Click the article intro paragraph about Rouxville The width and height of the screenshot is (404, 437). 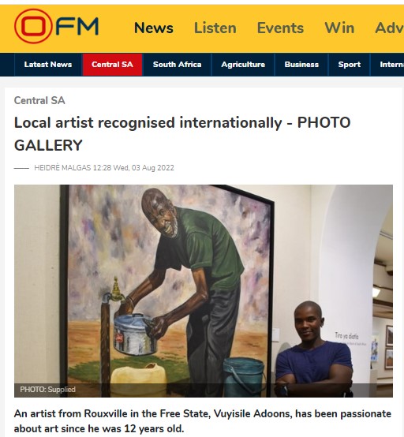pyautogui.click(x=203, y=421)
